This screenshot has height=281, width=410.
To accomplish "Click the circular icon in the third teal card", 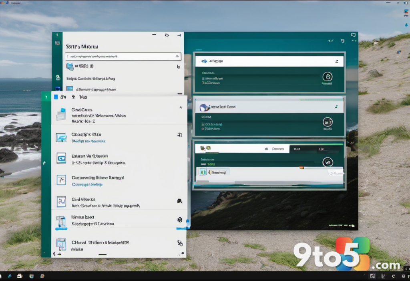I will click(328, 162).
